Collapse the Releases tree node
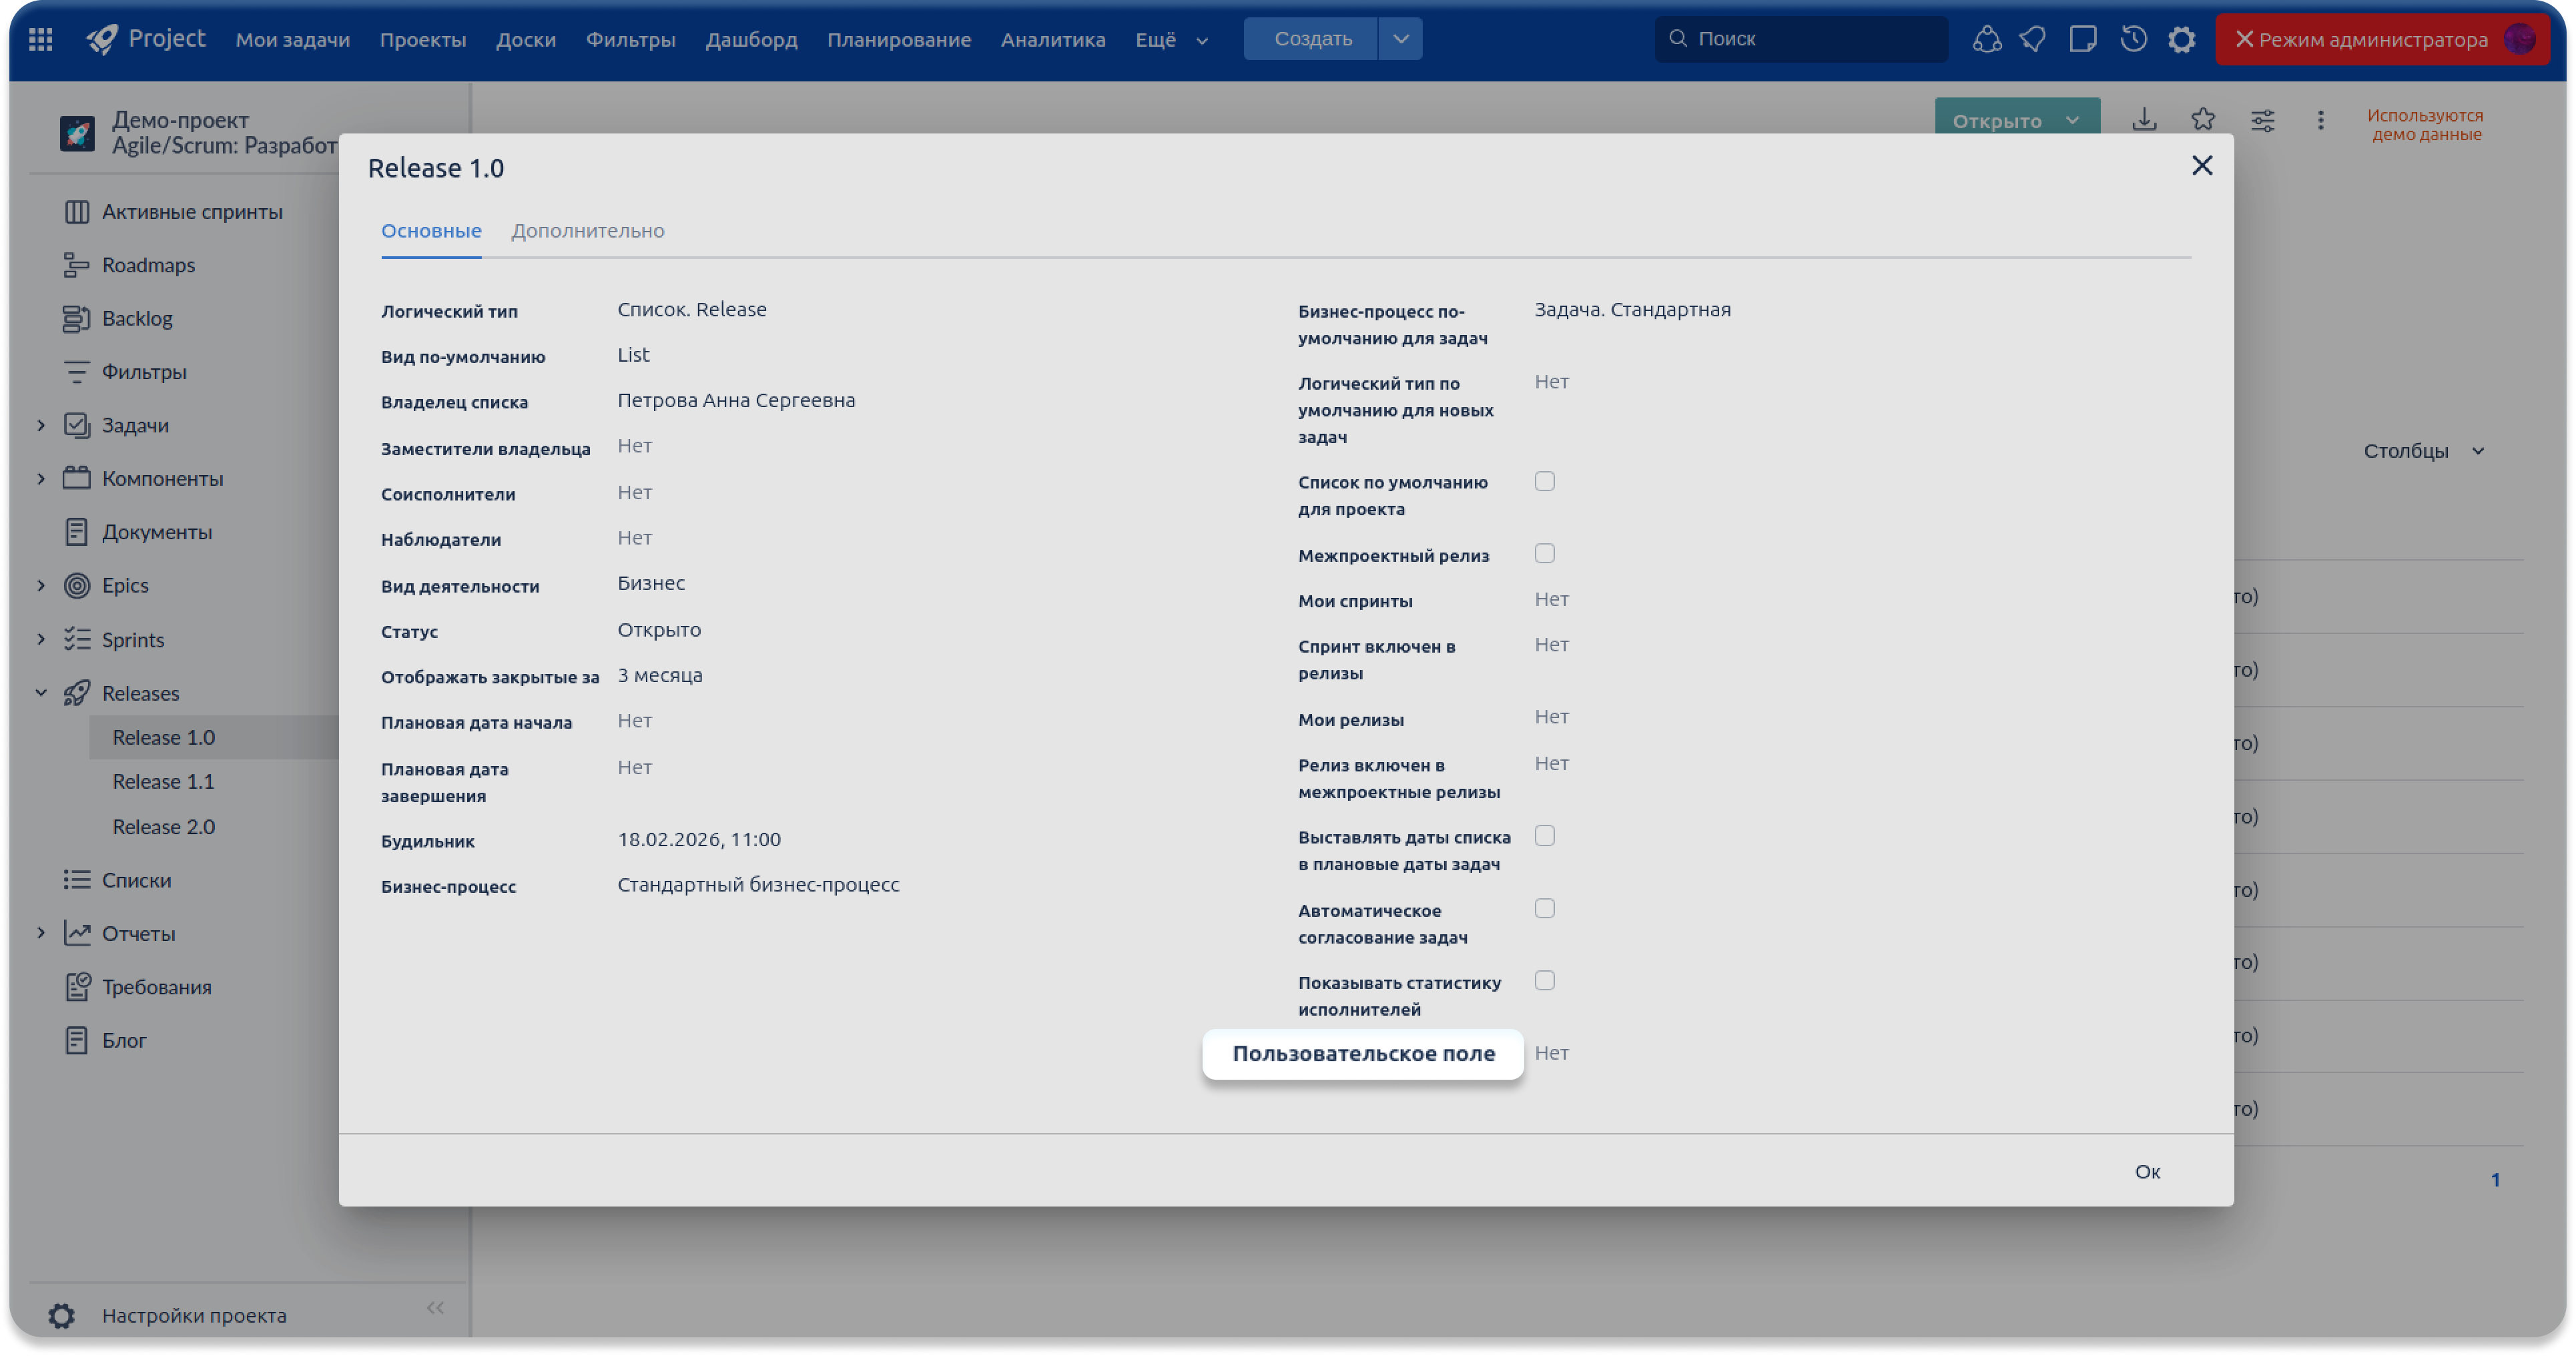Image resolution: width=2576 pixels, height=1356 pixels. click(x=41, y=693)
